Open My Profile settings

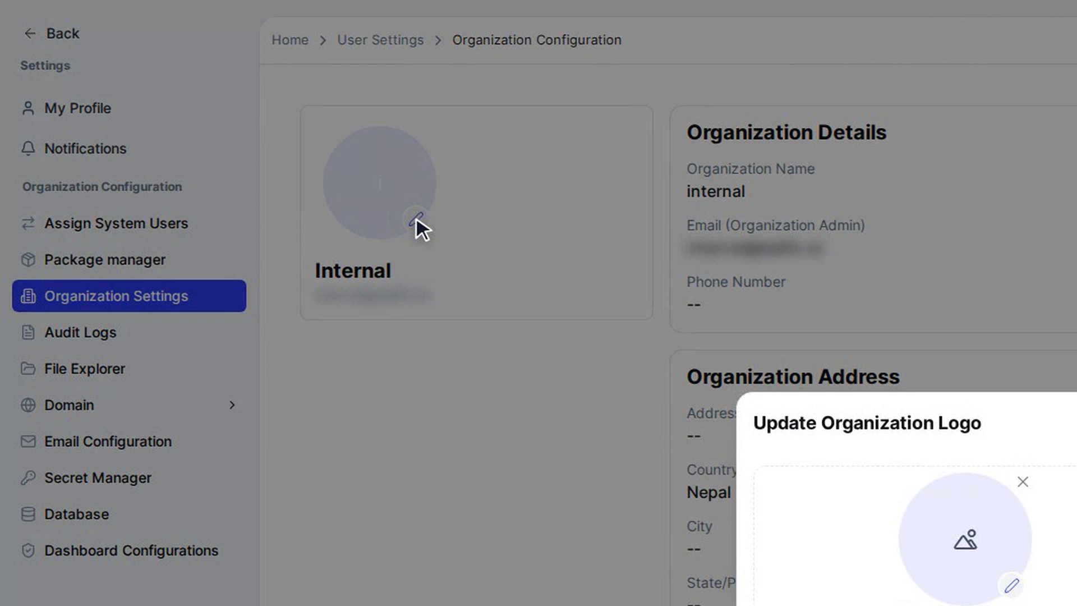tap(129, 108)
